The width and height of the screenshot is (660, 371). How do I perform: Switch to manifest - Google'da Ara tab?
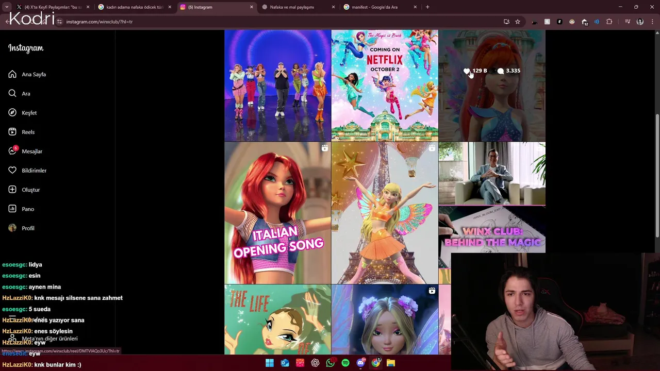coord(381,7)
